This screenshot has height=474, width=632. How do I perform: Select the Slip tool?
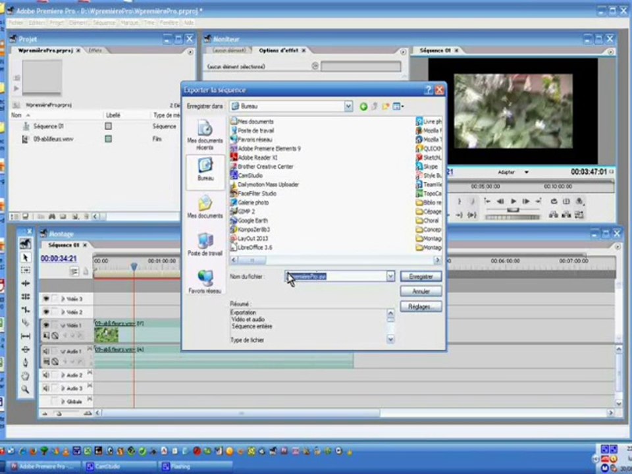[26, 336]
